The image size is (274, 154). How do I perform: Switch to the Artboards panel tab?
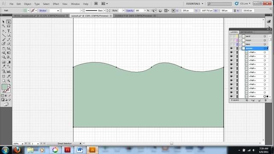(x=247, y=32)
